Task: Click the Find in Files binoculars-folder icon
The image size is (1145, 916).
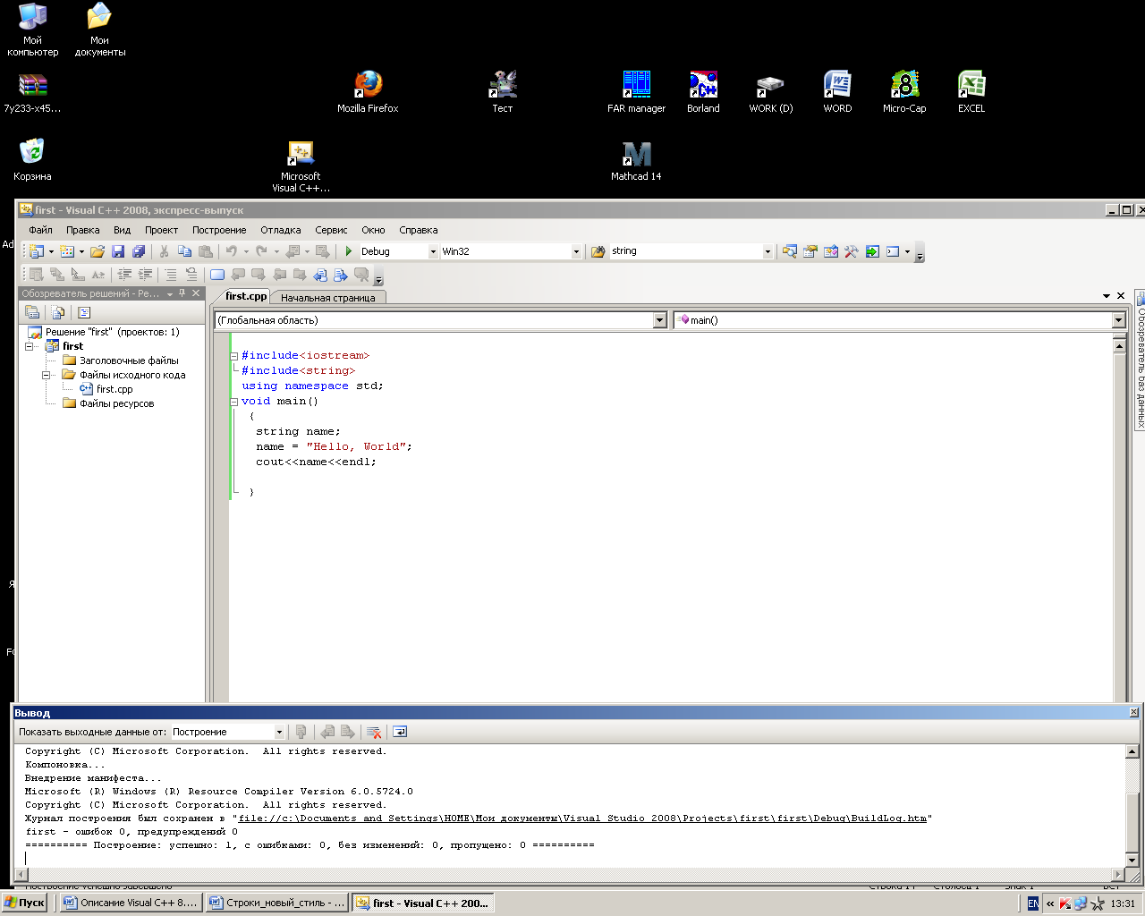Action: click(598, 251)
